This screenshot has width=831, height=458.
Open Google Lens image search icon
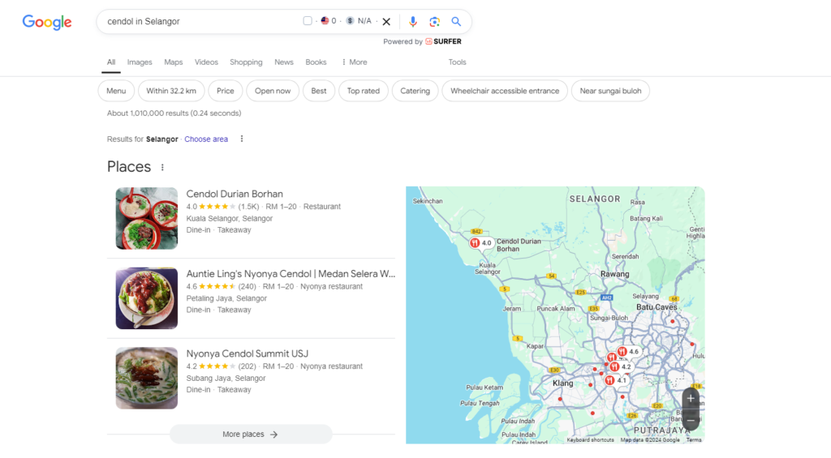(x=435, y=22)
